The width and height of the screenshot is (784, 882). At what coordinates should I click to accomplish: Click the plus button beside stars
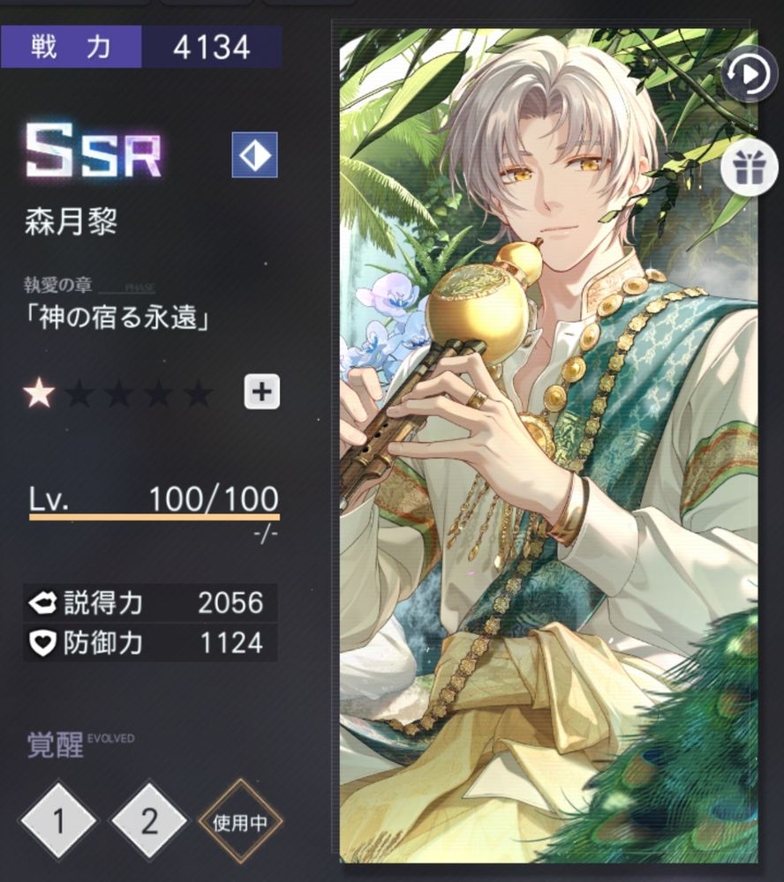point(262,391)
